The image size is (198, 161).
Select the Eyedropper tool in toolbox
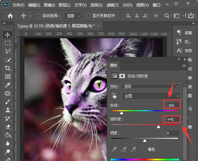[x=8, y=85]
